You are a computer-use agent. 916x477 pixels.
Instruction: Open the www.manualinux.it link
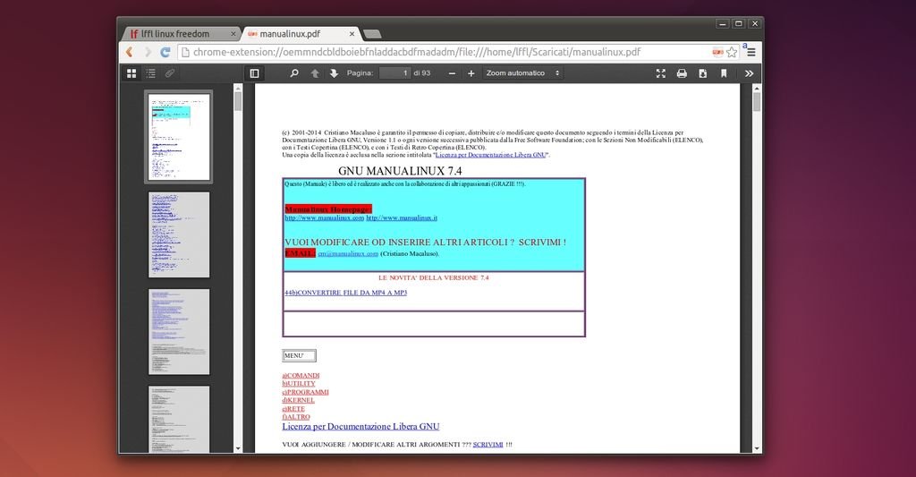tap(402, 217)
